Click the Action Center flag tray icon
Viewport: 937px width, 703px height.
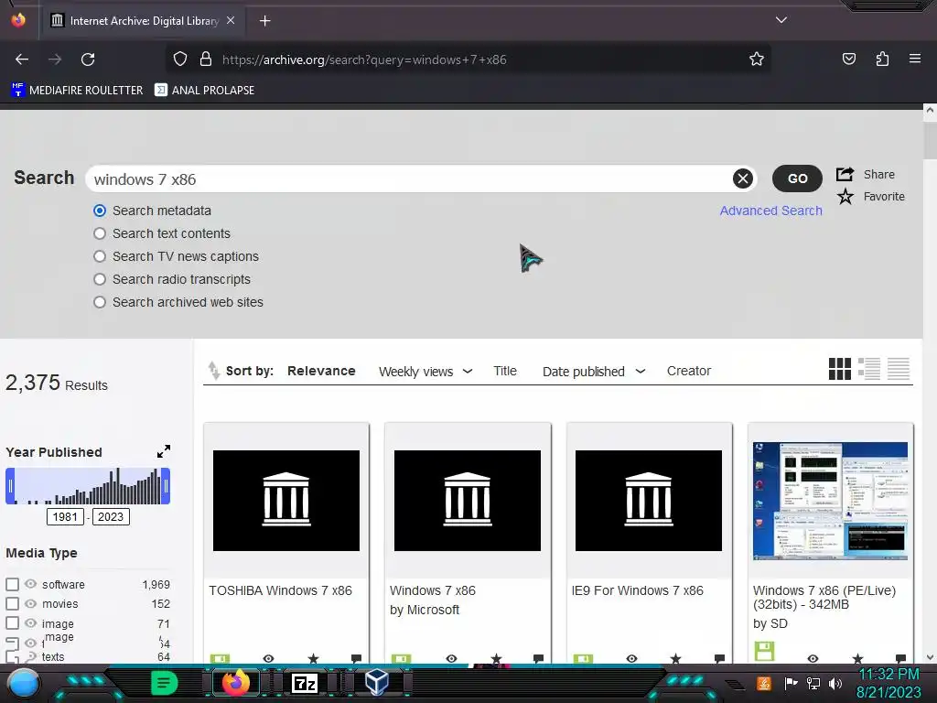point(792,683)
